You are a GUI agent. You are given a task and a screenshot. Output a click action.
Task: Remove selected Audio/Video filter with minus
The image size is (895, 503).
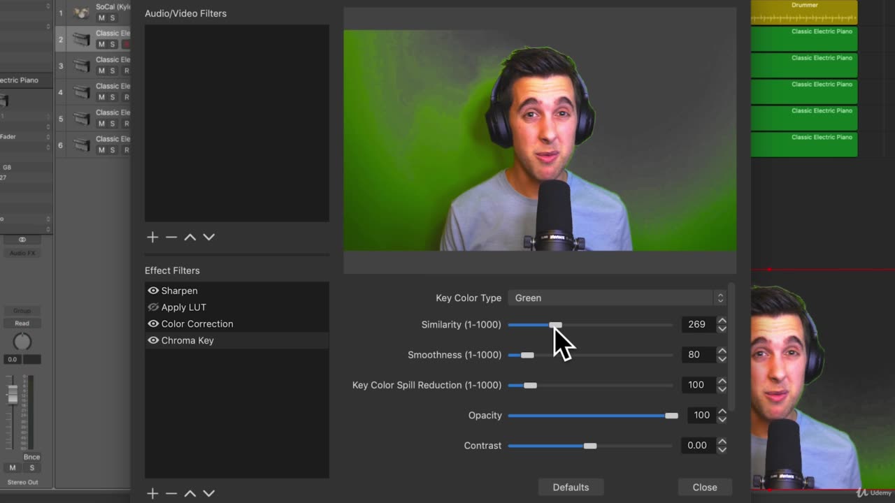pos(171,237)
